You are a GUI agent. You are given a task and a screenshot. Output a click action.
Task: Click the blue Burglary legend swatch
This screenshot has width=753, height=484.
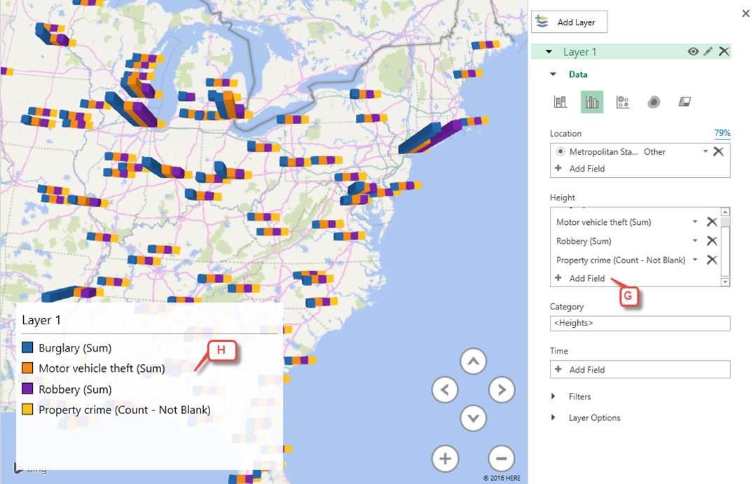tap(28, 347)
